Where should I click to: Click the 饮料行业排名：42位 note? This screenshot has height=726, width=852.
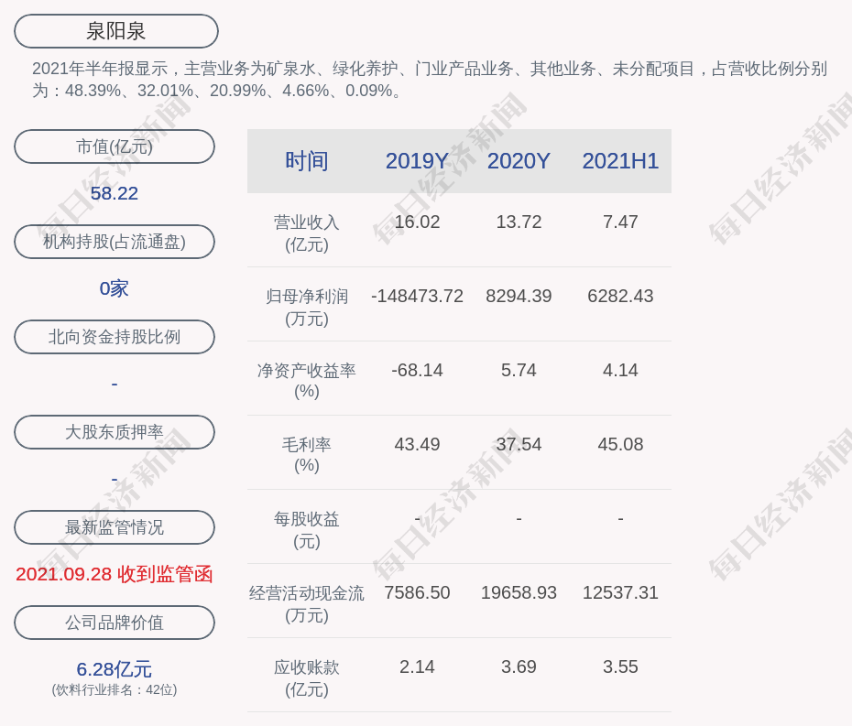click(x=115, y=689)
